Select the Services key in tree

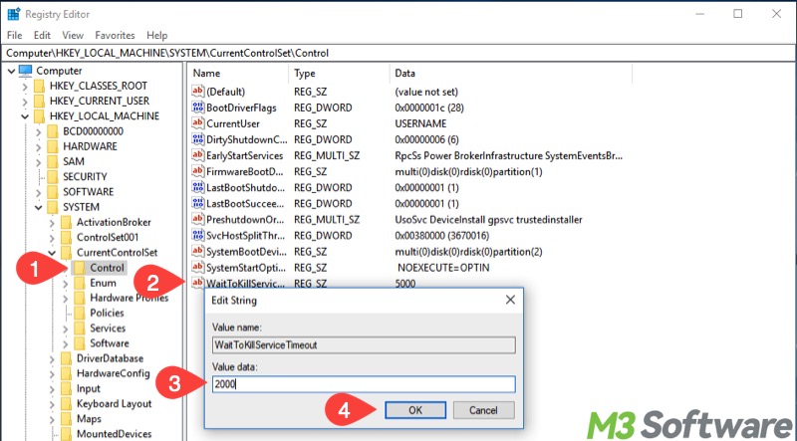coord(108,328)
